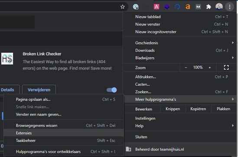Open the pink letter A extension
This screenshot has width=238, height=157.
156,7
